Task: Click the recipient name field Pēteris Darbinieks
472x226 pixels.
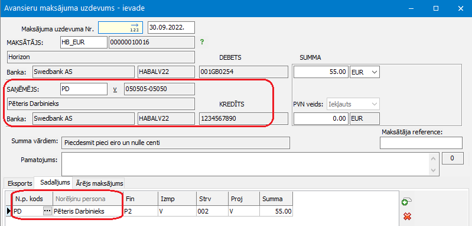Action: click(x=100, y=104)
